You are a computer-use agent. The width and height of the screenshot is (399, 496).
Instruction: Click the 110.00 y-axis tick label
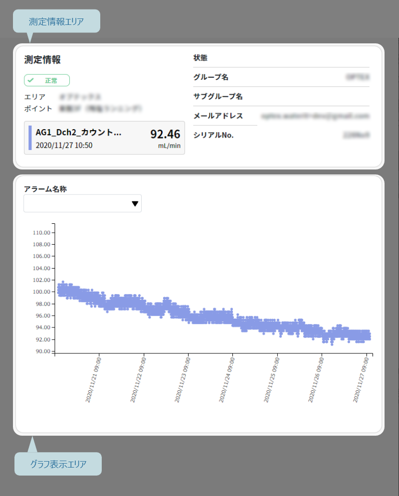pyautogui.click(x=41, y=232)
